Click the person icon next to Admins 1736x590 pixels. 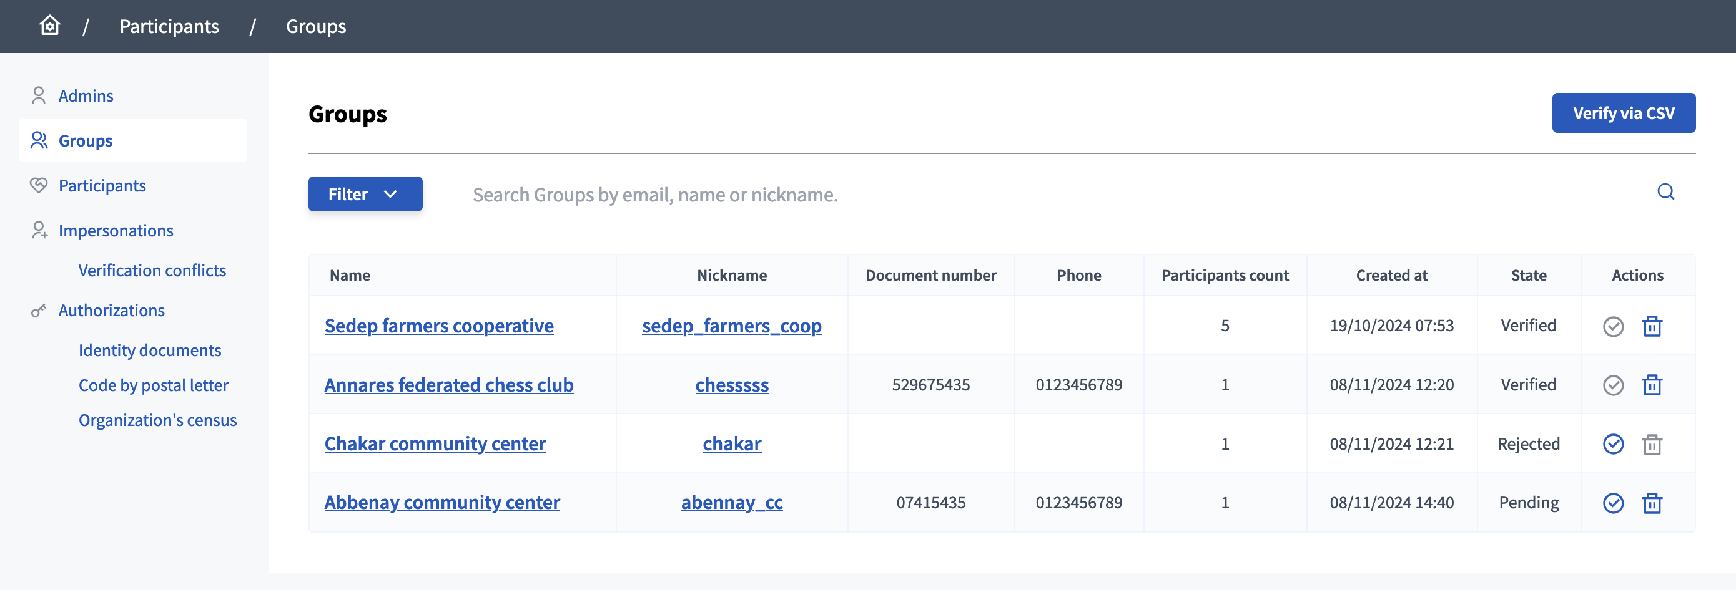tap(39, 95)
